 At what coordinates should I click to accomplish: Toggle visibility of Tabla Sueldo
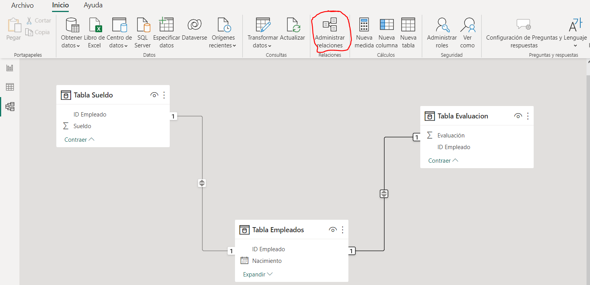[x=154, y=95]
